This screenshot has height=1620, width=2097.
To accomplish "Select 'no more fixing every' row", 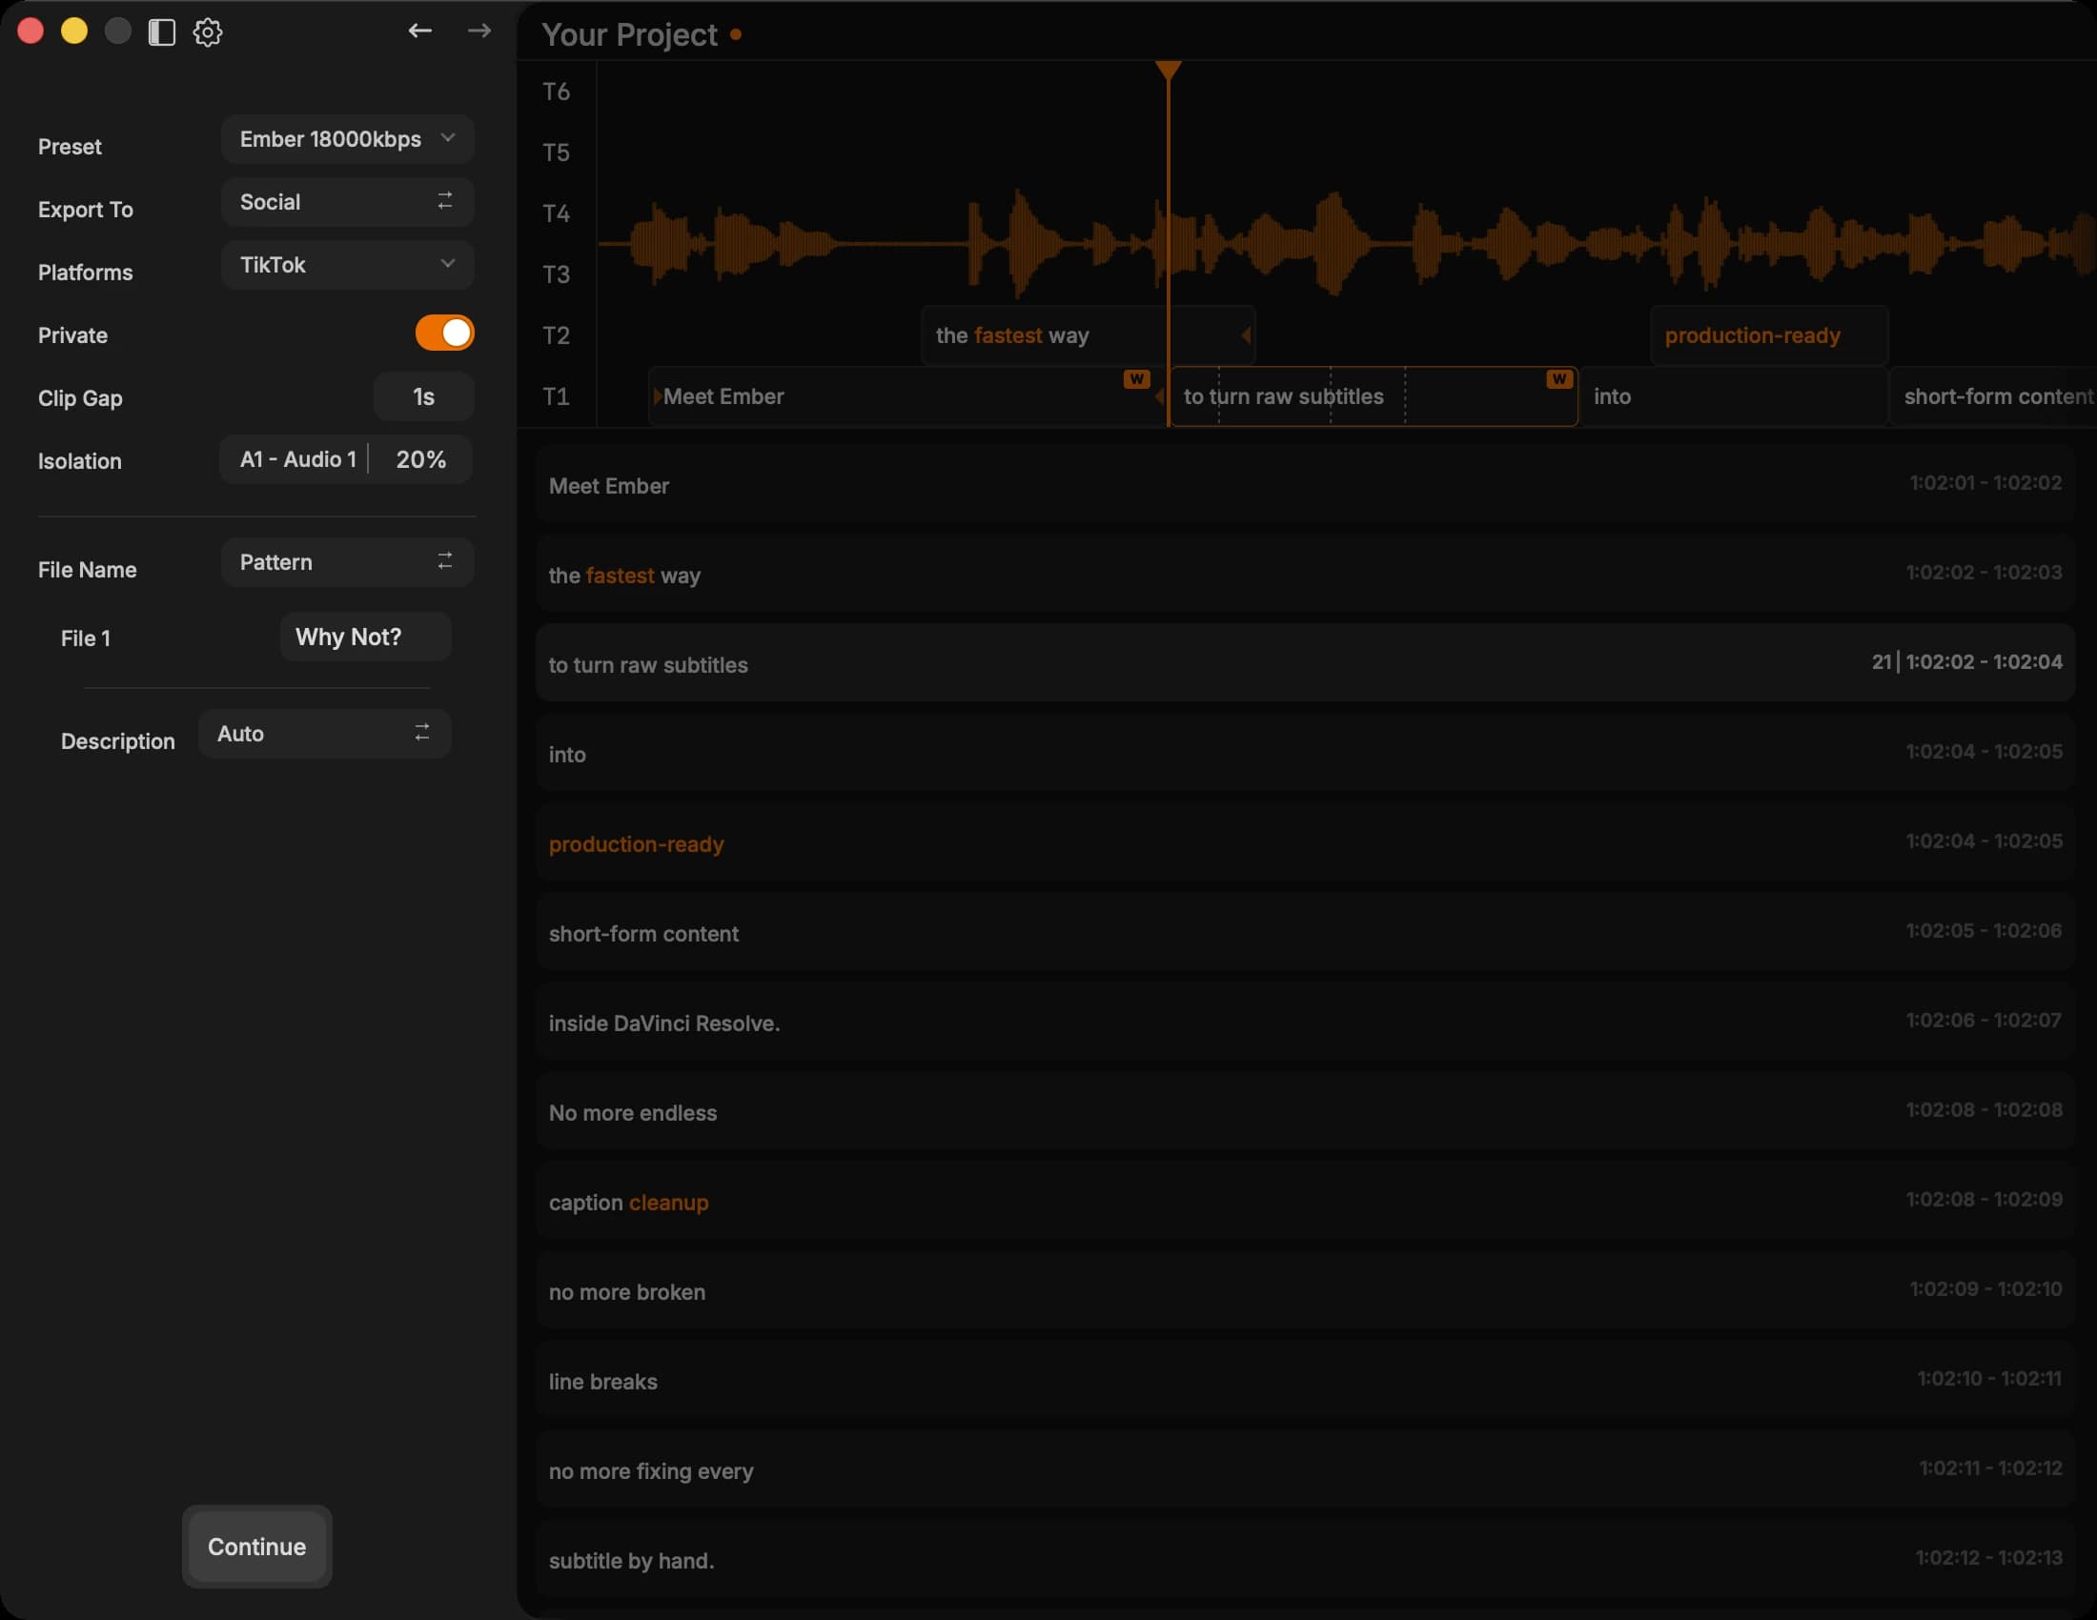I will tap(1305, 1469).
